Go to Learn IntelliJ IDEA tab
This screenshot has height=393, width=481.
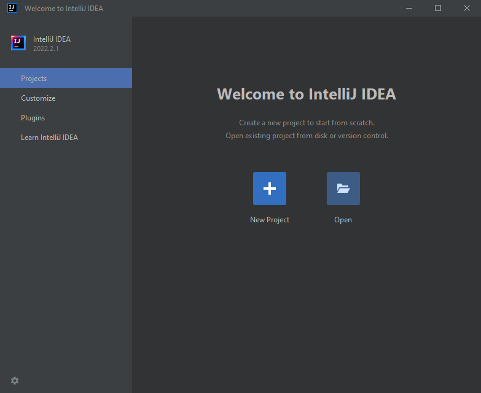click(66, 138)
